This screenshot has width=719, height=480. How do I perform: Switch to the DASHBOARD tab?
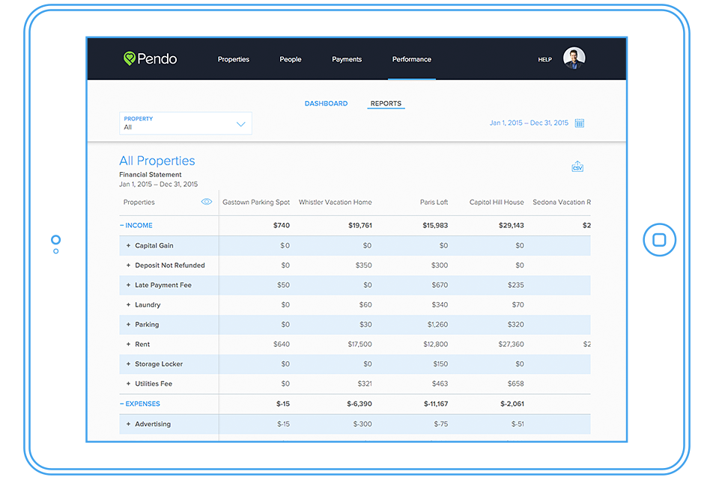327,103
